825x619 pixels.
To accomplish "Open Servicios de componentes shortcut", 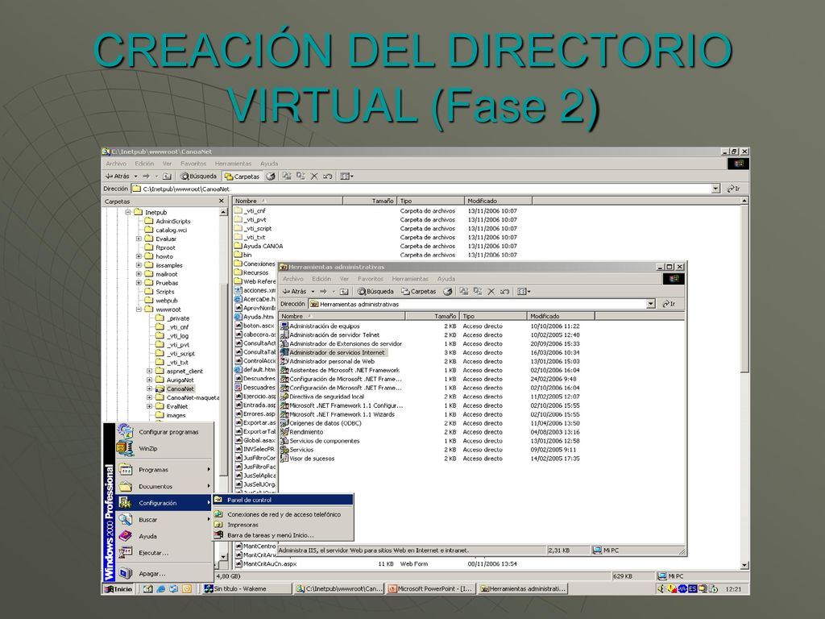I will click(x=321, y=441).
